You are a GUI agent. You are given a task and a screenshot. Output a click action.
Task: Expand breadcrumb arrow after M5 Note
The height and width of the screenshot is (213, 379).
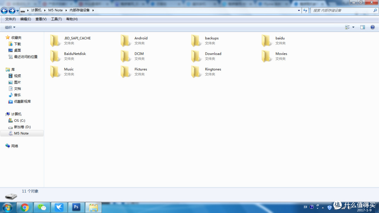pyautogui.click(x=66, y=10)
